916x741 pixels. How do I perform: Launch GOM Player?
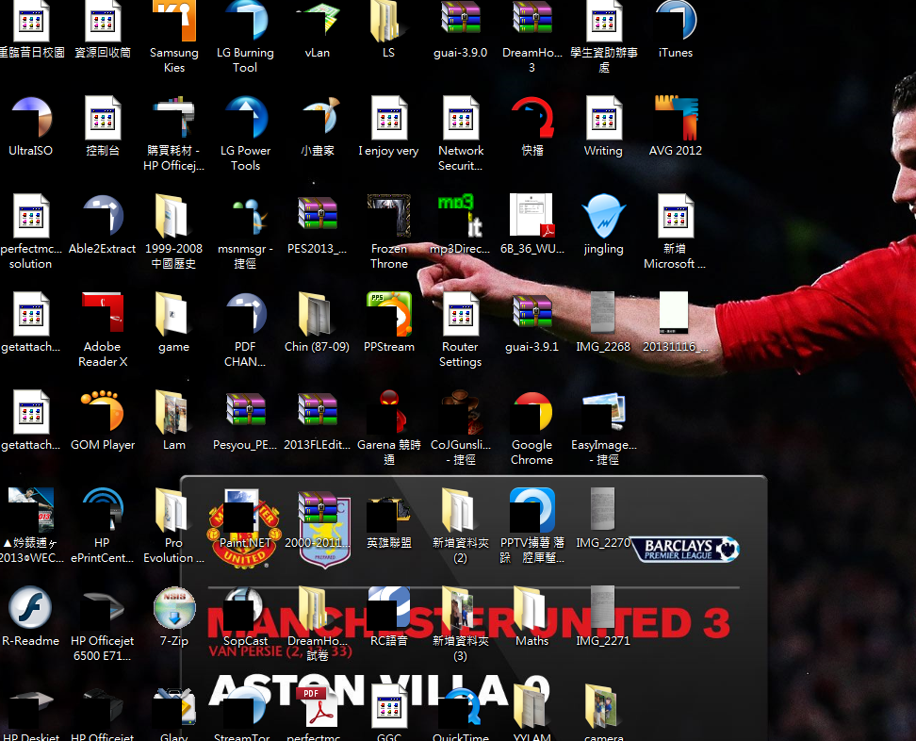(102, 413)
